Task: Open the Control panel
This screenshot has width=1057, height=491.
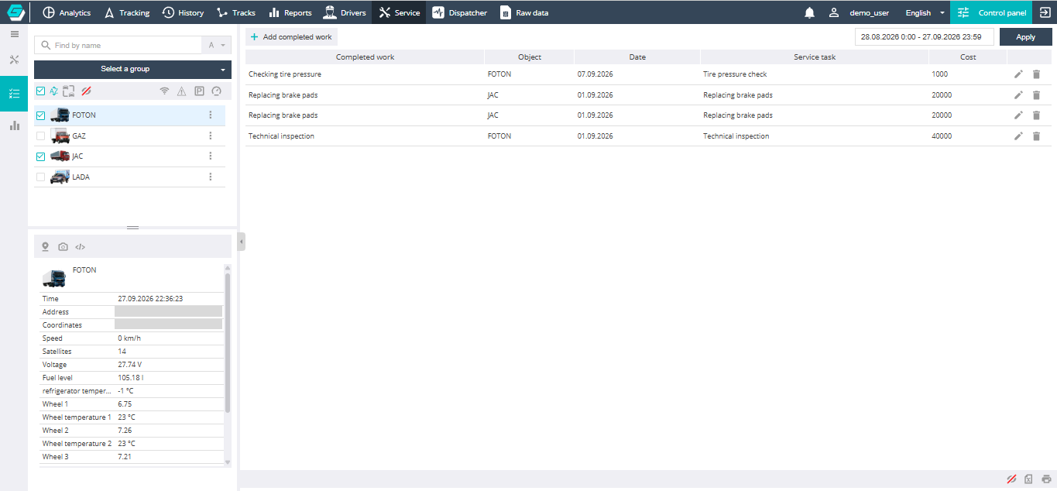Action: 991,12
